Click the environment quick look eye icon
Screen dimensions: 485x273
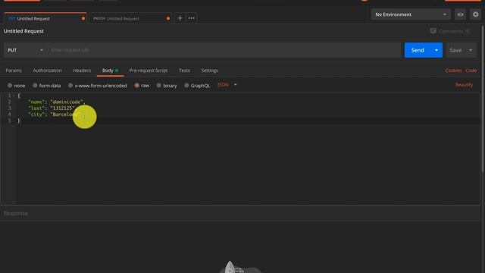pyautogui.click(x=460, y=14)
